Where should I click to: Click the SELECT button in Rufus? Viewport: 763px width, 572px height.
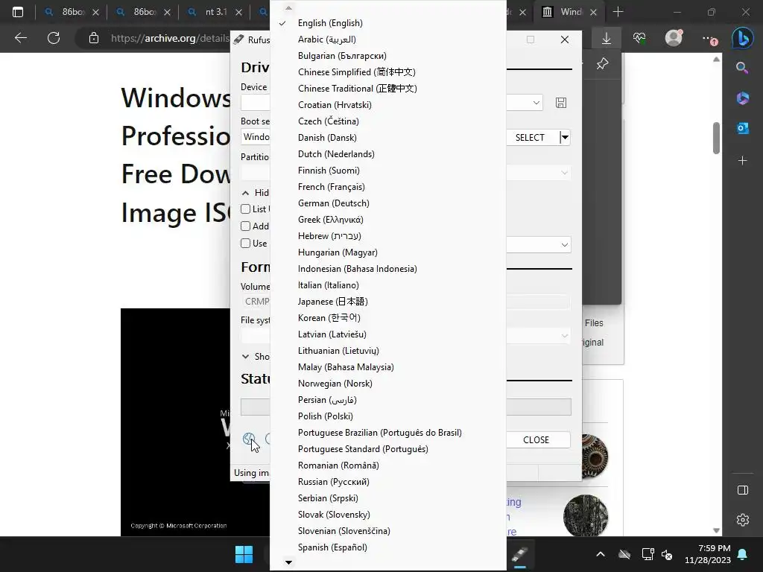pyautogui.click(x=532, y=138)
